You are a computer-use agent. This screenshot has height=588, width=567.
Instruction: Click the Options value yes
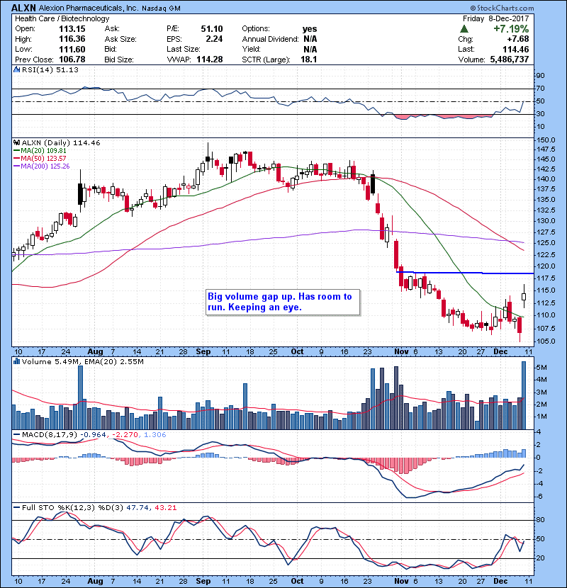(310, 29)
